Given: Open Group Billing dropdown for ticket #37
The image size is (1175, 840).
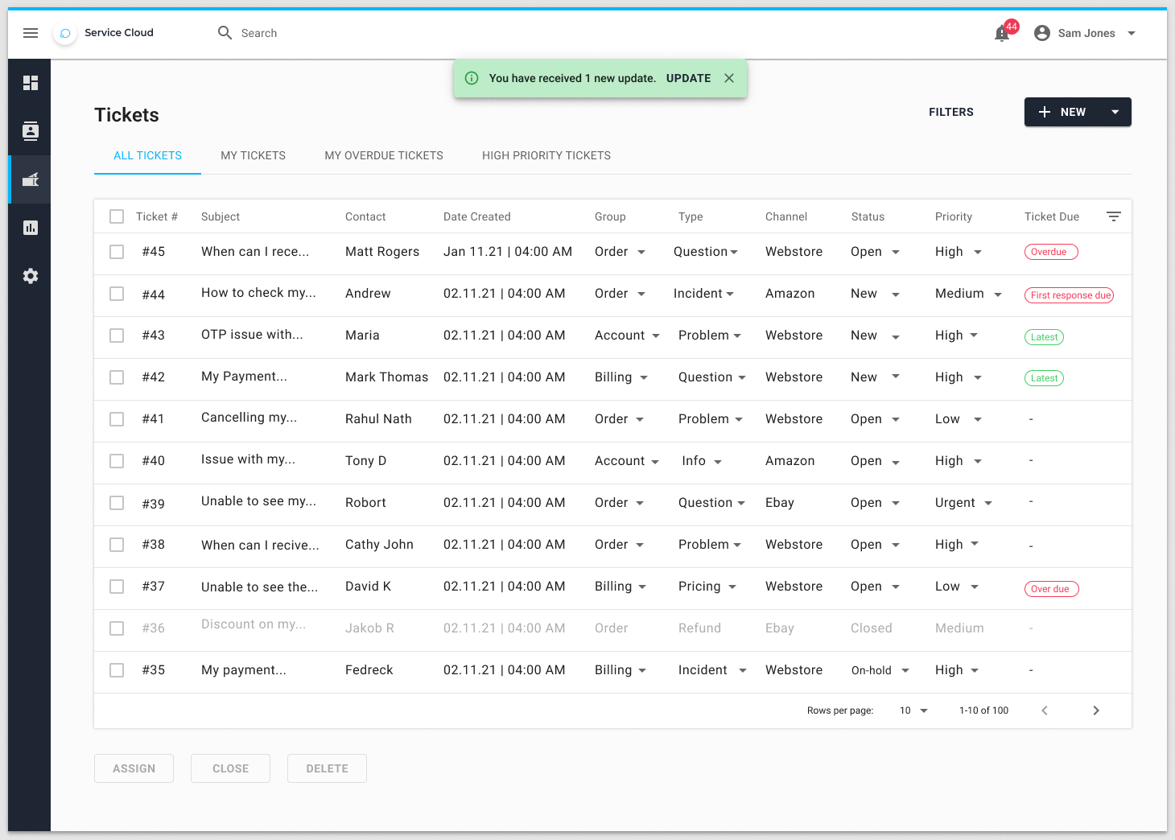Looking at the screenshot, I should 642,587.
